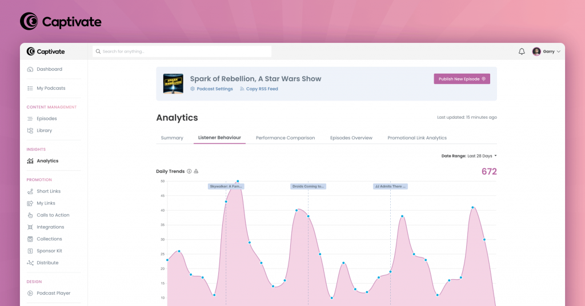Click the Distribute icon in sidebar
Viewport: 585px width, 306px height.
click(x=30, y=263)
